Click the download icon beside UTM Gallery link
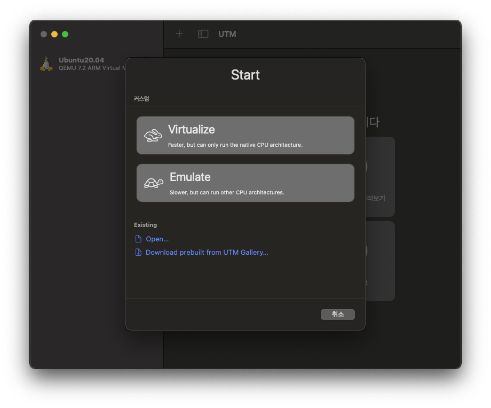The height and width of the screenshot is (408, 491). click(x=138, y=252)
